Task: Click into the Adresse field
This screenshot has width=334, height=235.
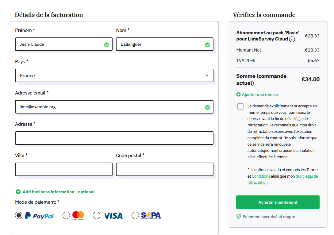Action: pyautogui.click(x=114, y=138)
